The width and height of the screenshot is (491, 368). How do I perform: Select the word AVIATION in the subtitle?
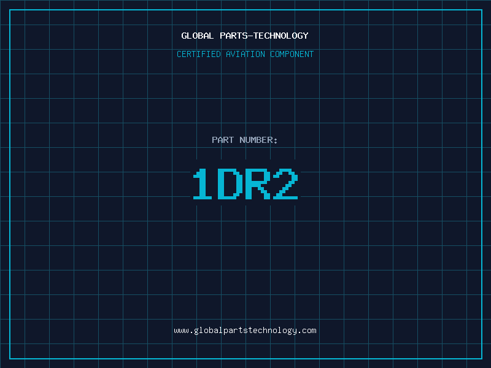(245, 55)
